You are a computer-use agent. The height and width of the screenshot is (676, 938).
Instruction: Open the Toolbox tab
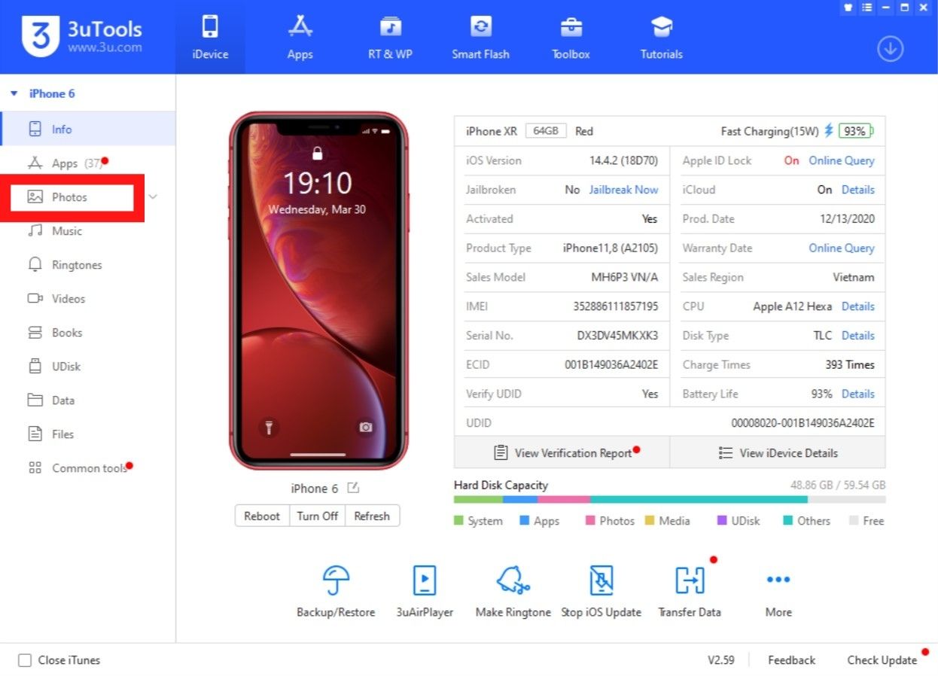coord(571,37)
